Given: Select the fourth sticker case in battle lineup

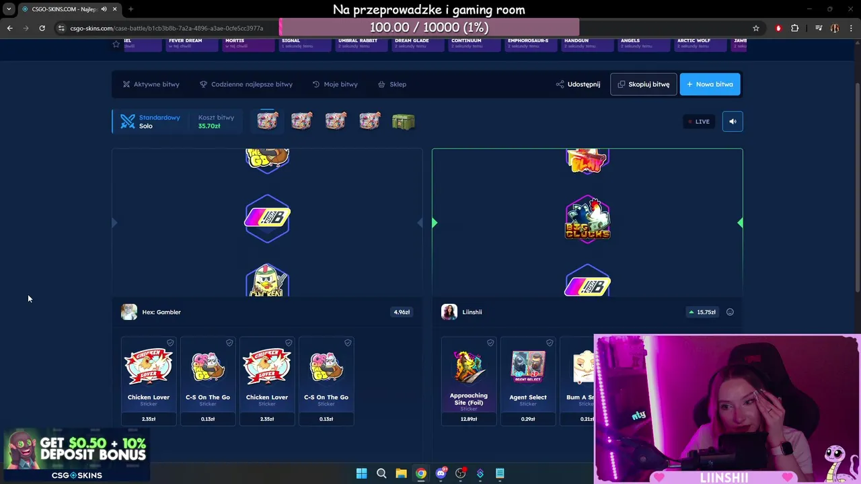Looking at the screenshot, I should [369, 121].
